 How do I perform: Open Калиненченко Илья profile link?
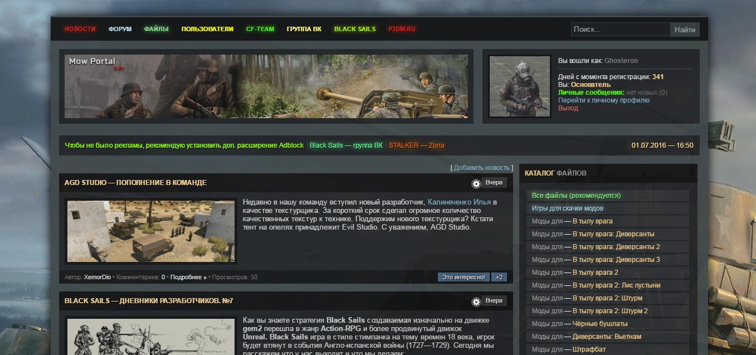click(459, 202)
